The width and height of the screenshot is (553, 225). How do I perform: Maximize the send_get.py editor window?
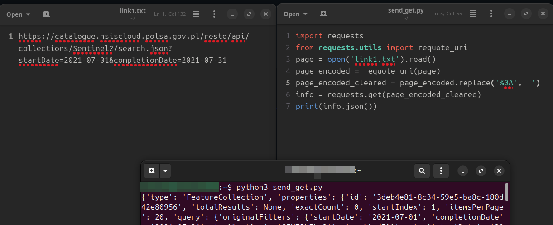coord(526,14)
